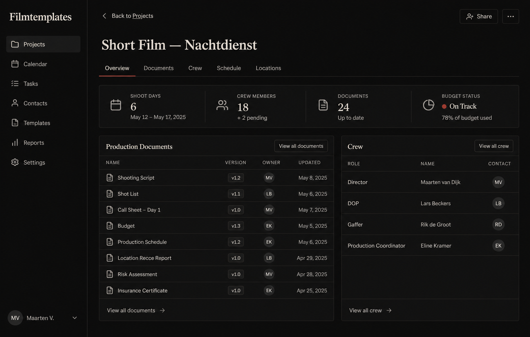Click the Documents stat file icon

tap(323, 105)
